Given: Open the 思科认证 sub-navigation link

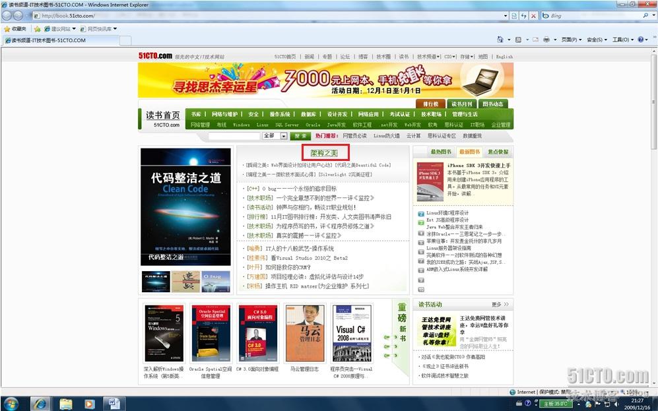Looking at the screenshot, I should [x=453, y=125].
